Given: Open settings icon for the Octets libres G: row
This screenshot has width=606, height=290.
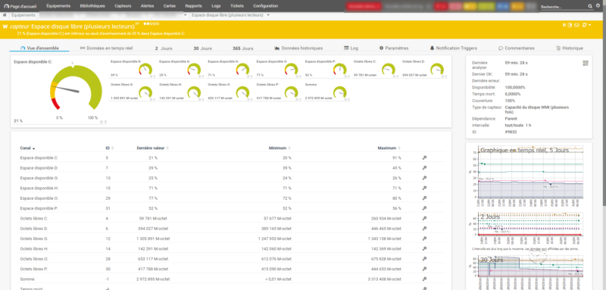Looking at the screenshot, I should click(x=424, y=239).
